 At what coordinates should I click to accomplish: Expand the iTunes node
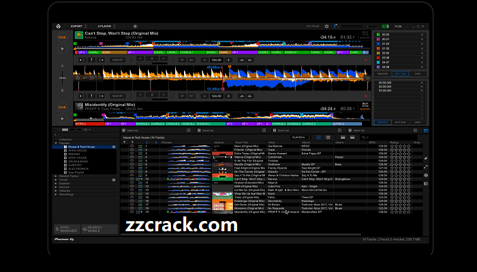click(x=56, y=180)
